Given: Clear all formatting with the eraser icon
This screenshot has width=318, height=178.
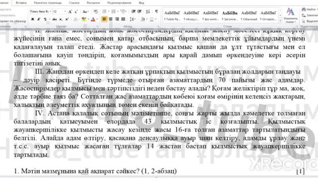Looking at the screenshot, I should point(95,12).
